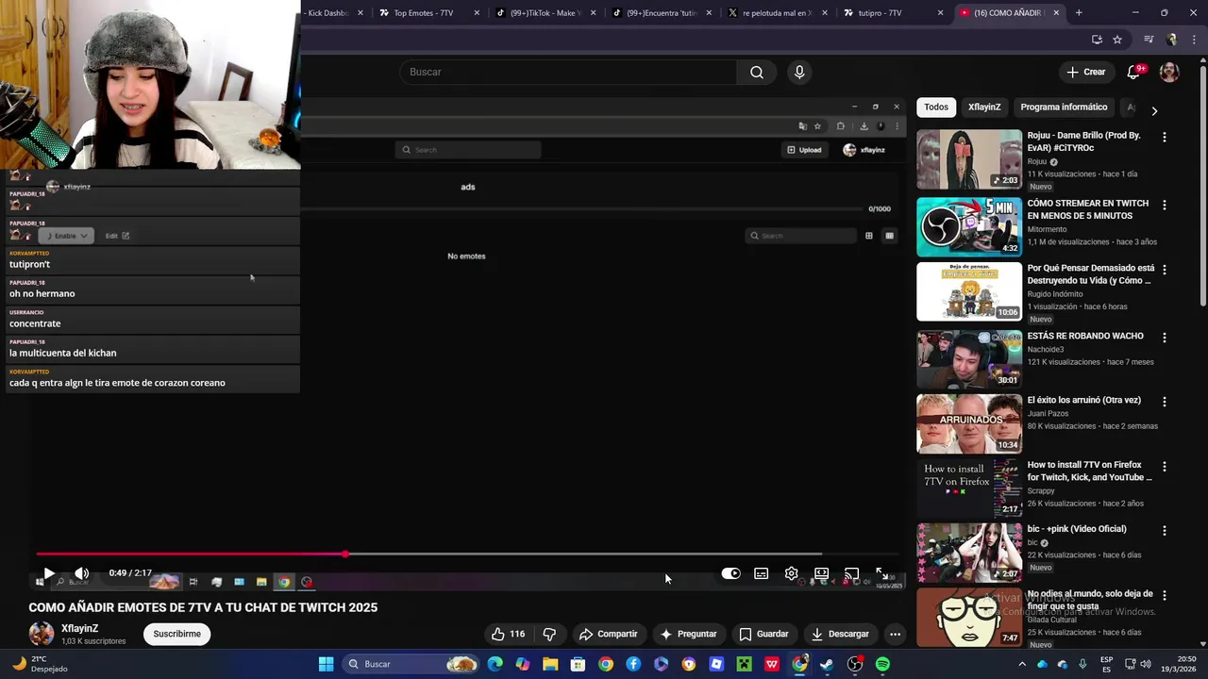Image resolution: width=1208 pixels, height=679 pixels.
Task: Click the Preguntar button
Action: (x=689, y=634)
